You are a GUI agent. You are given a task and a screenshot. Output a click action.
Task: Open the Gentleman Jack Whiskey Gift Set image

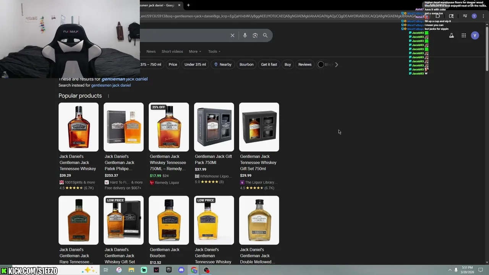tap(123, 220)
